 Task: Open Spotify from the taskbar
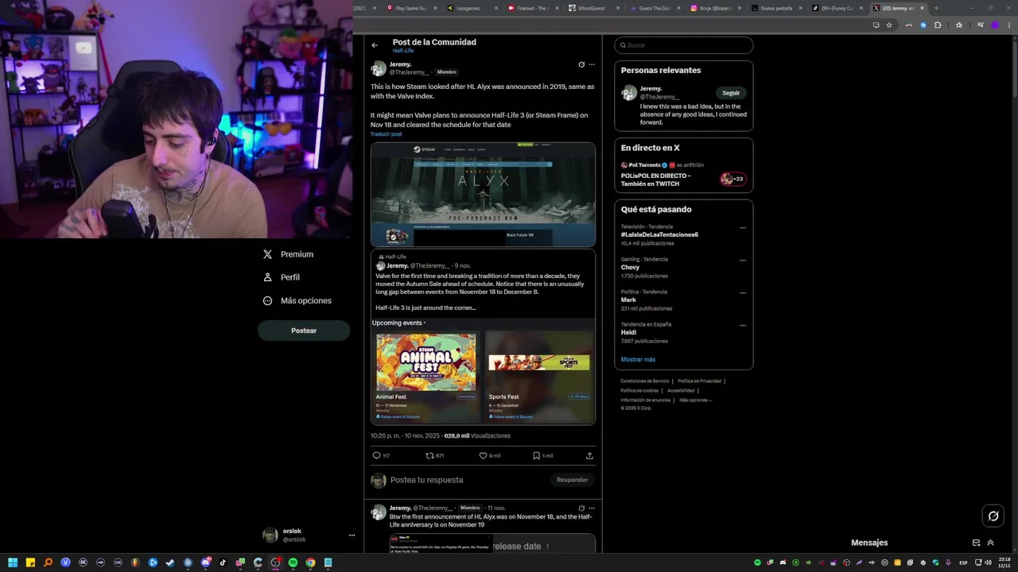point(293,562)
